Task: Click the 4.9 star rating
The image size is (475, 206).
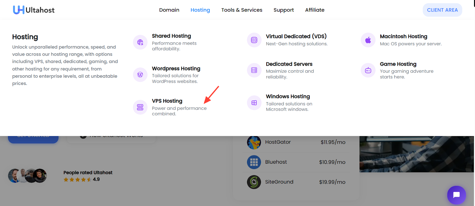Action: (82, 179)
